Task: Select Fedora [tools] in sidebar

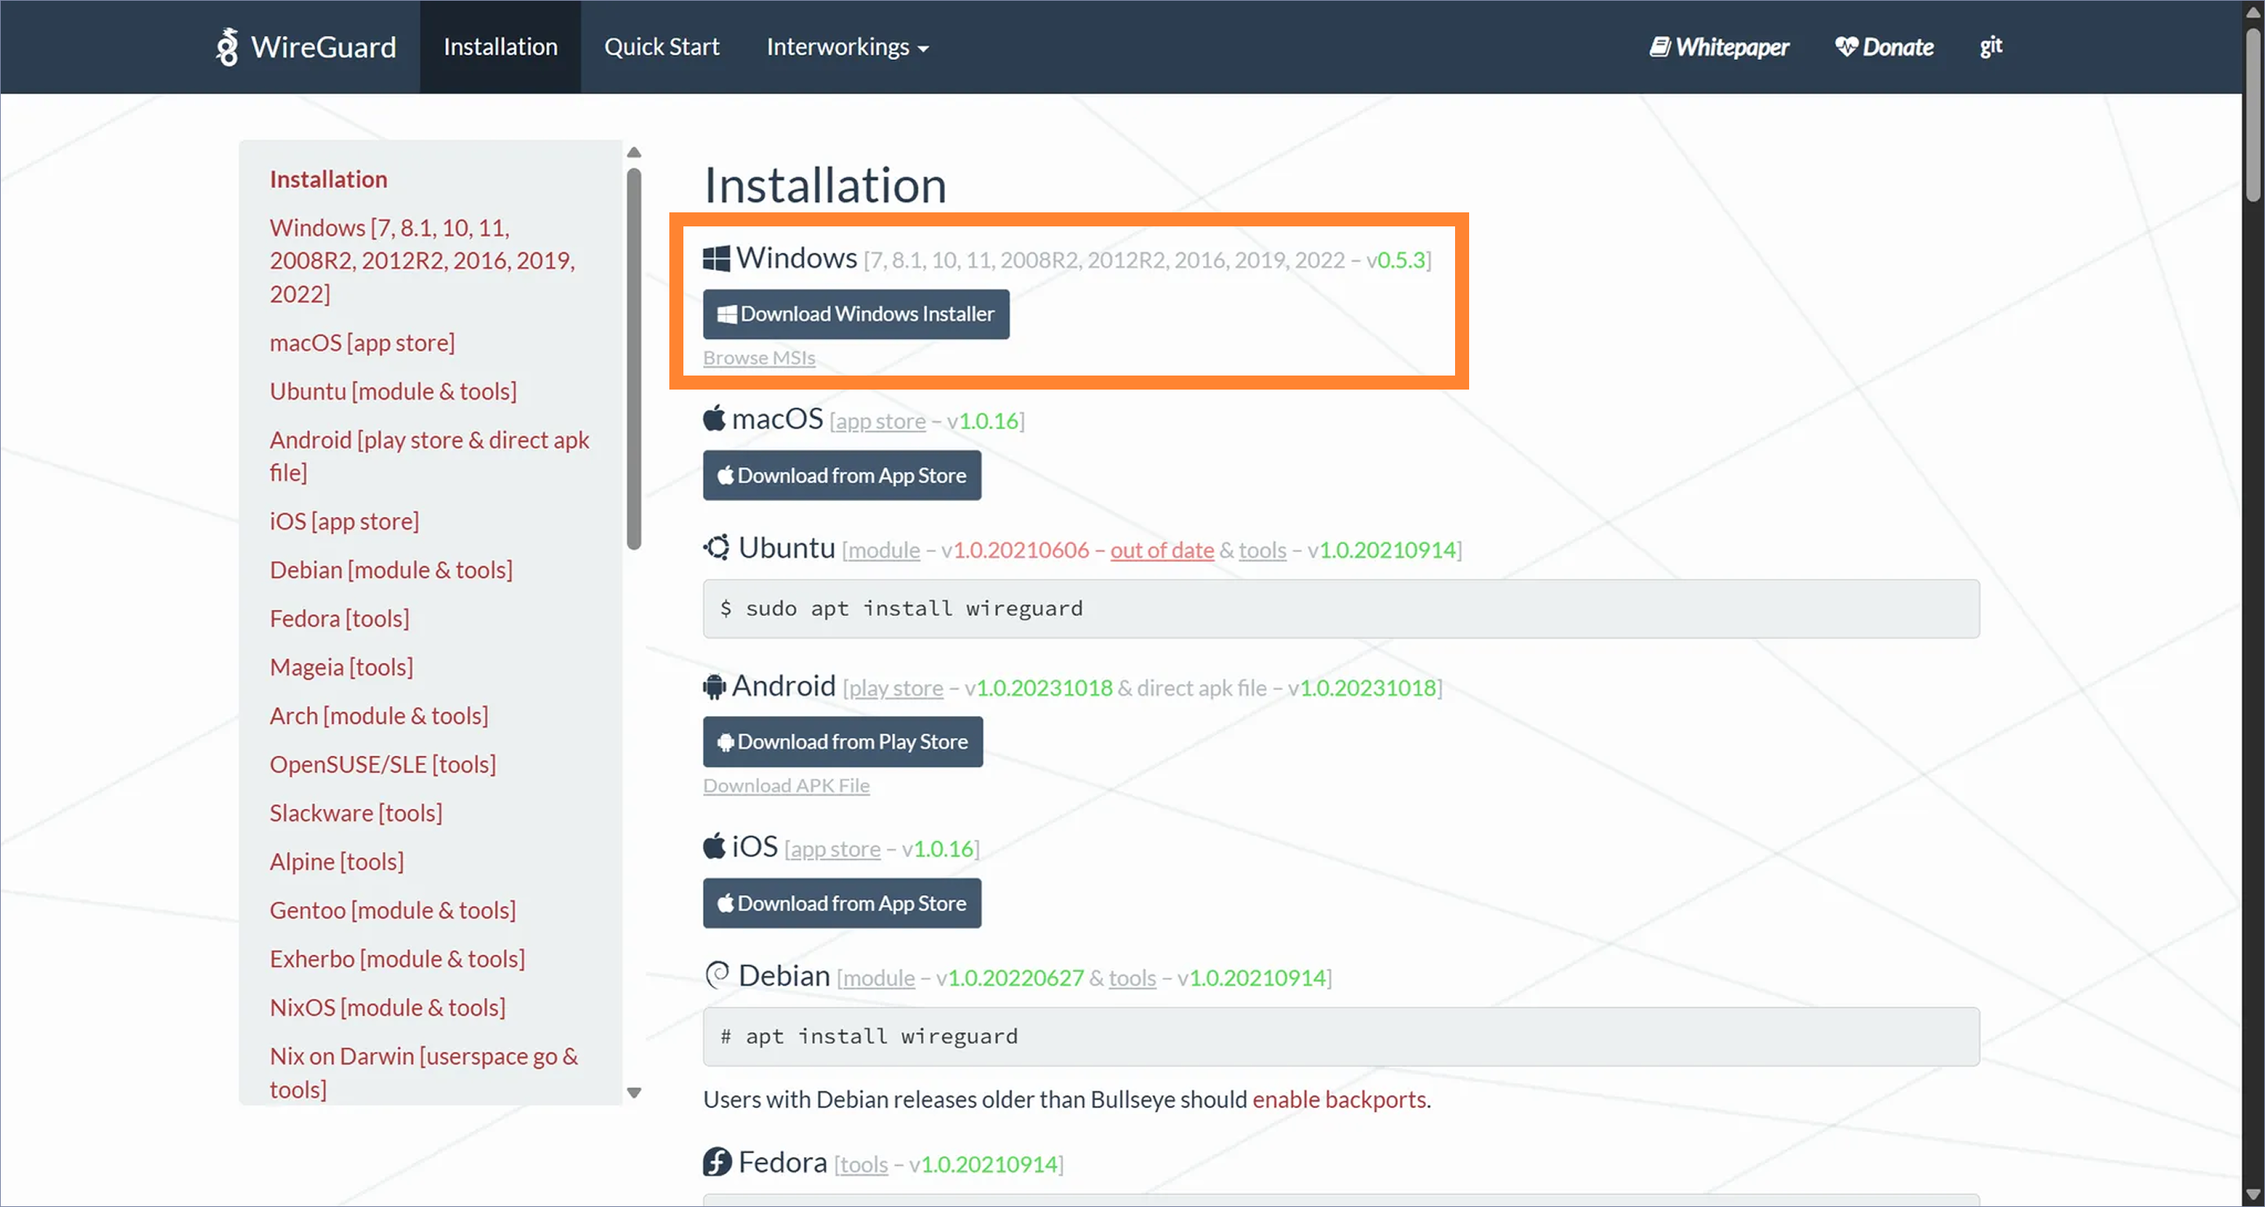Action: pyautogui.click(x=340, y=619)
